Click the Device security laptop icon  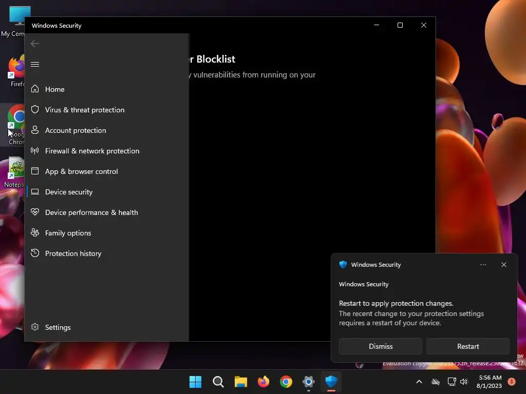click(x=35, y=192)
